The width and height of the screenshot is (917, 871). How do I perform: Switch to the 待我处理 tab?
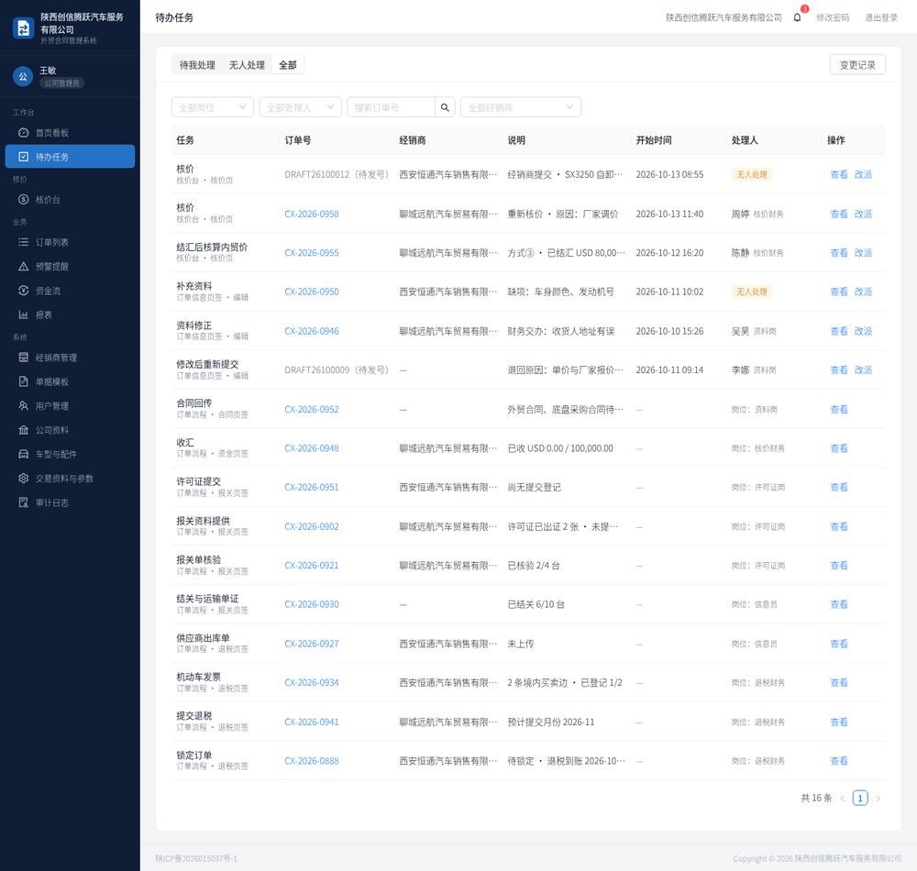[197, 65]
